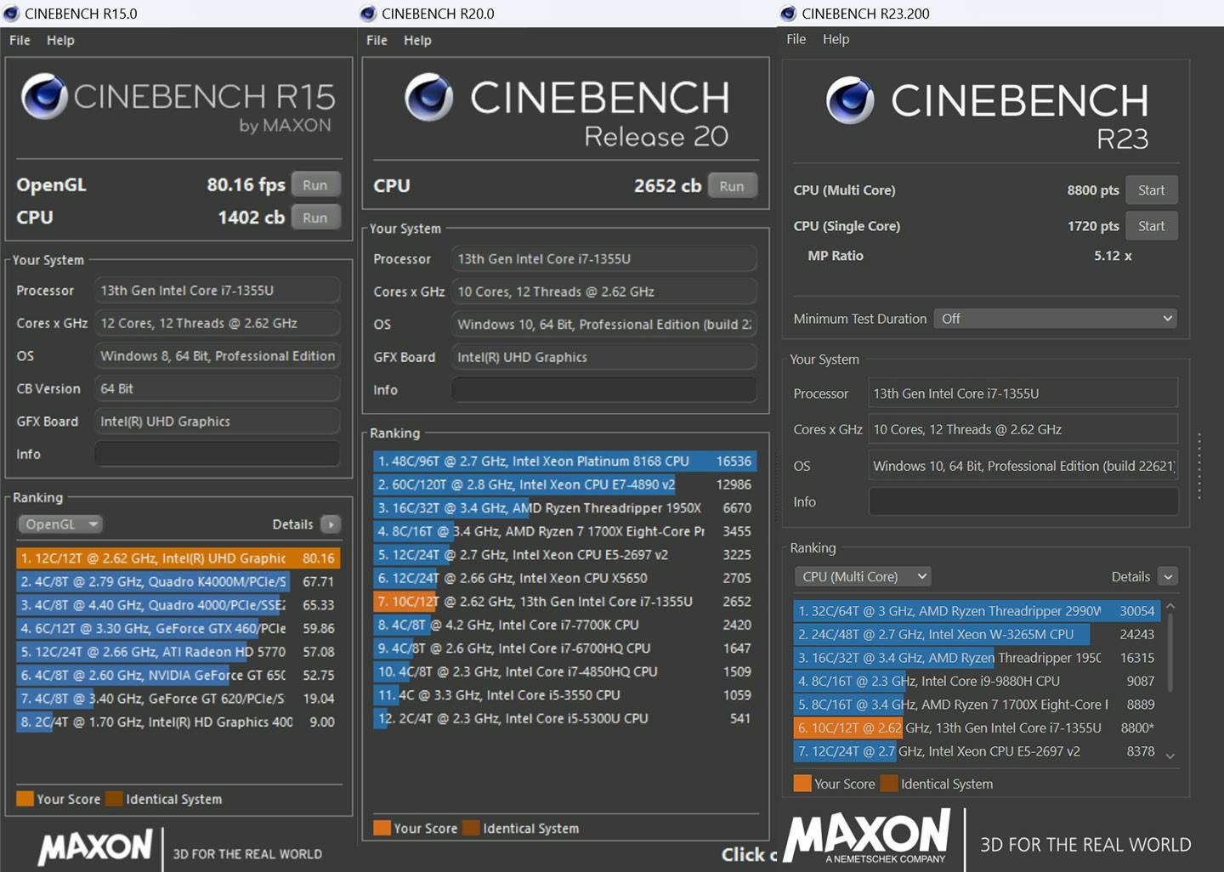The height and width of the screenshot is (872, 1224).
Task: Click the Cinebench Release 20 sphere logo
Action: (428, 97)
